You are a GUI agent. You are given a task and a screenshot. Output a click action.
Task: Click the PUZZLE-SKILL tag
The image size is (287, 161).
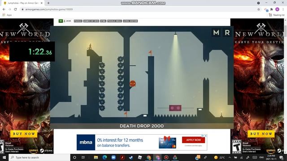(114, 21)
